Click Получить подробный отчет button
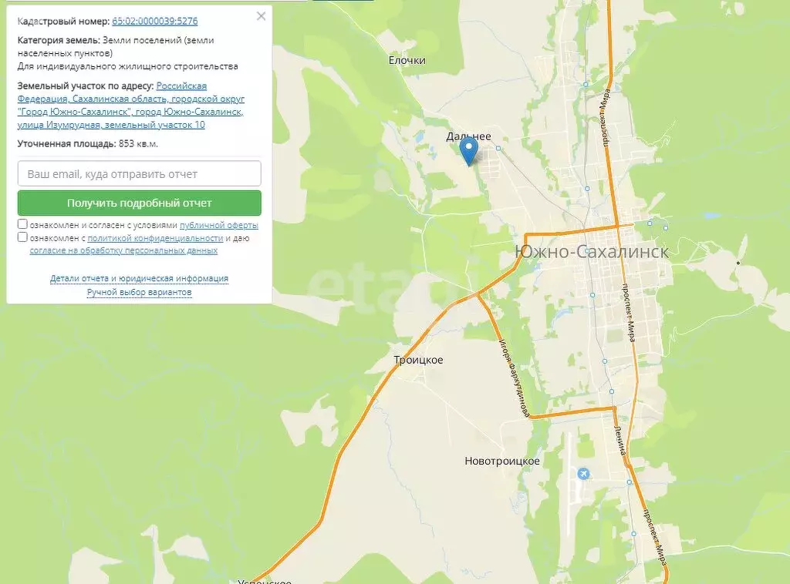 tap(139, 203)
